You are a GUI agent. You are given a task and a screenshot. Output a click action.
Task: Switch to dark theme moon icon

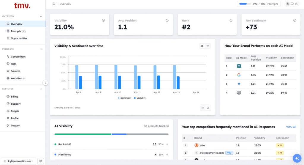tap(297, 4)
